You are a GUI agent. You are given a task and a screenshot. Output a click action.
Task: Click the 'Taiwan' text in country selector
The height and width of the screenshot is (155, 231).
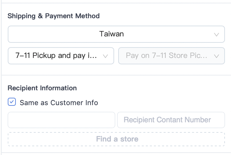[x=111, y=34]
